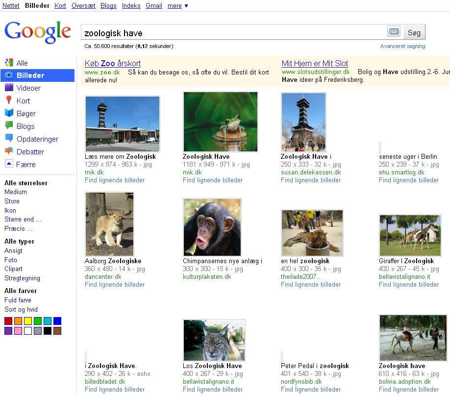
Task: Open the white horse rider thumbnail
Action: (413, 338)
